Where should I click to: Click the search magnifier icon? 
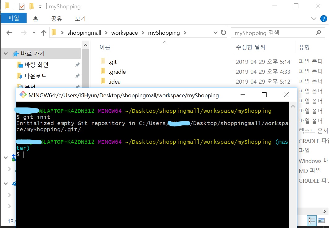click(318, 33)
